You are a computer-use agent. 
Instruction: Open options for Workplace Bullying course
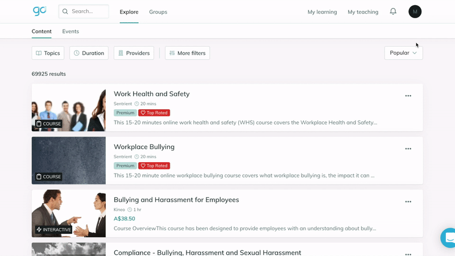[408, 148]
